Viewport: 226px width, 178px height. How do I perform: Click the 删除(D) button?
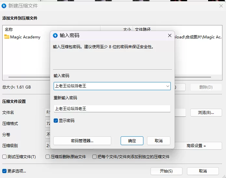coord(206,87)
